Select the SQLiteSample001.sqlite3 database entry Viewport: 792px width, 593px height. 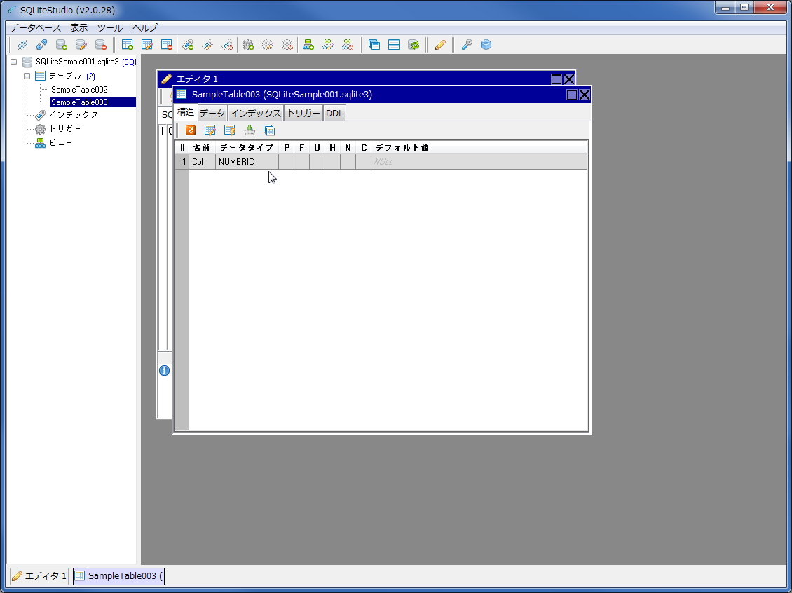click(77, 62)
